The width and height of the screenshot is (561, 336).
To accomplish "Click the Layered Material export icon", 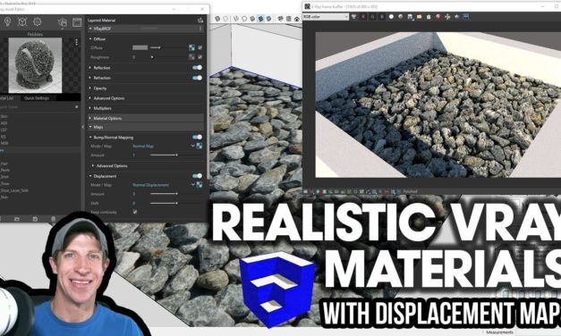I will click(200, 21).
